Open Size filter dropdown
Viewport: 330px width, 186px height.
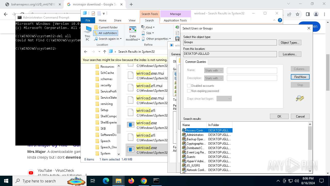148,33
